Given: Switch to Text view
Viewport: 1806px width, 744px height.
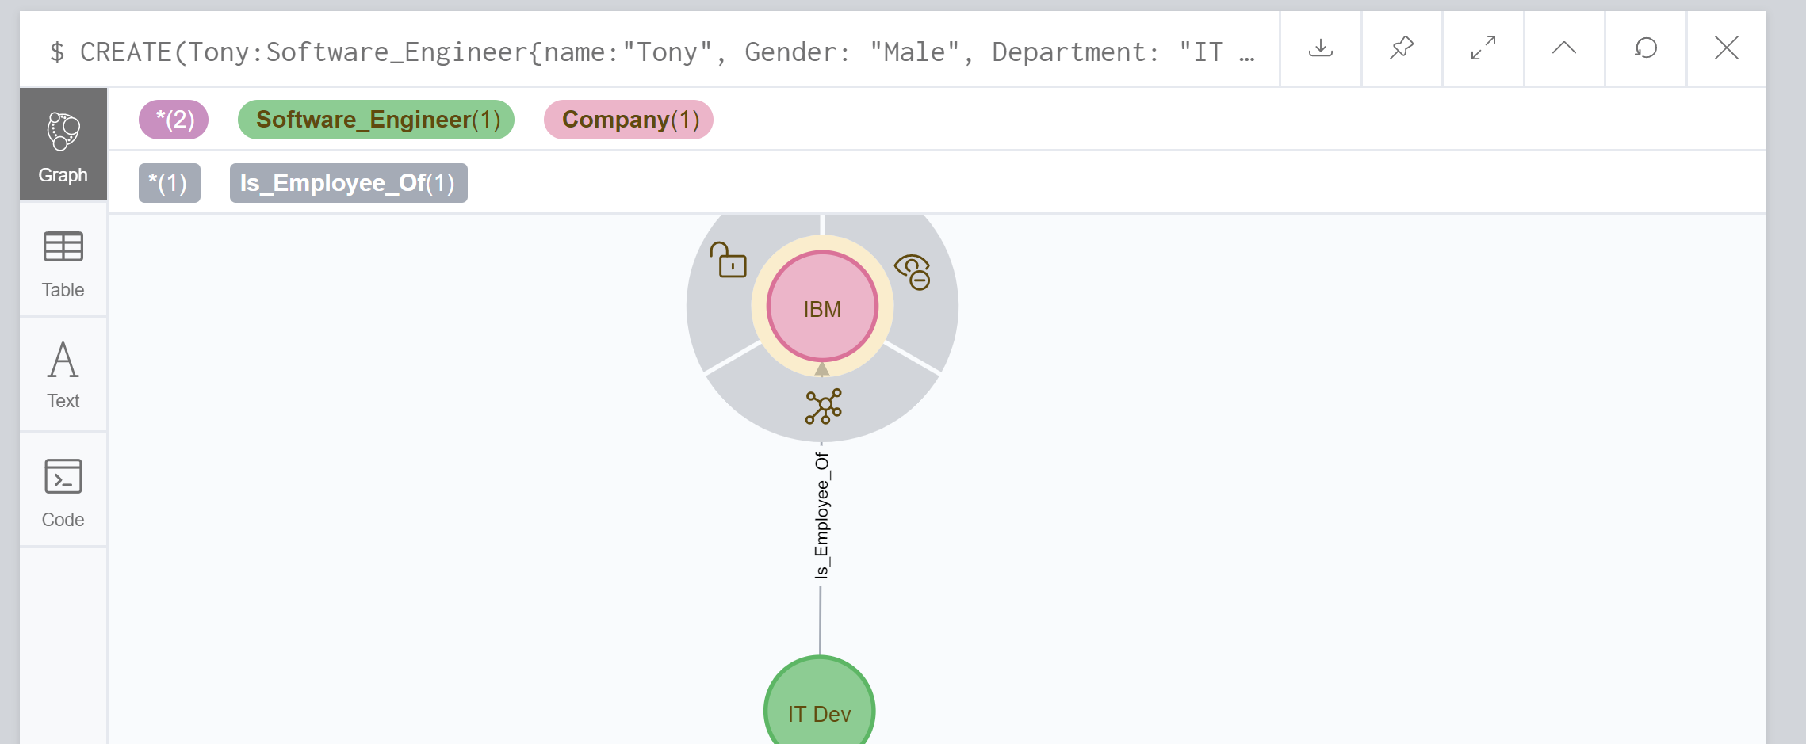Looking at the screenshot, I should coord(63,375).
